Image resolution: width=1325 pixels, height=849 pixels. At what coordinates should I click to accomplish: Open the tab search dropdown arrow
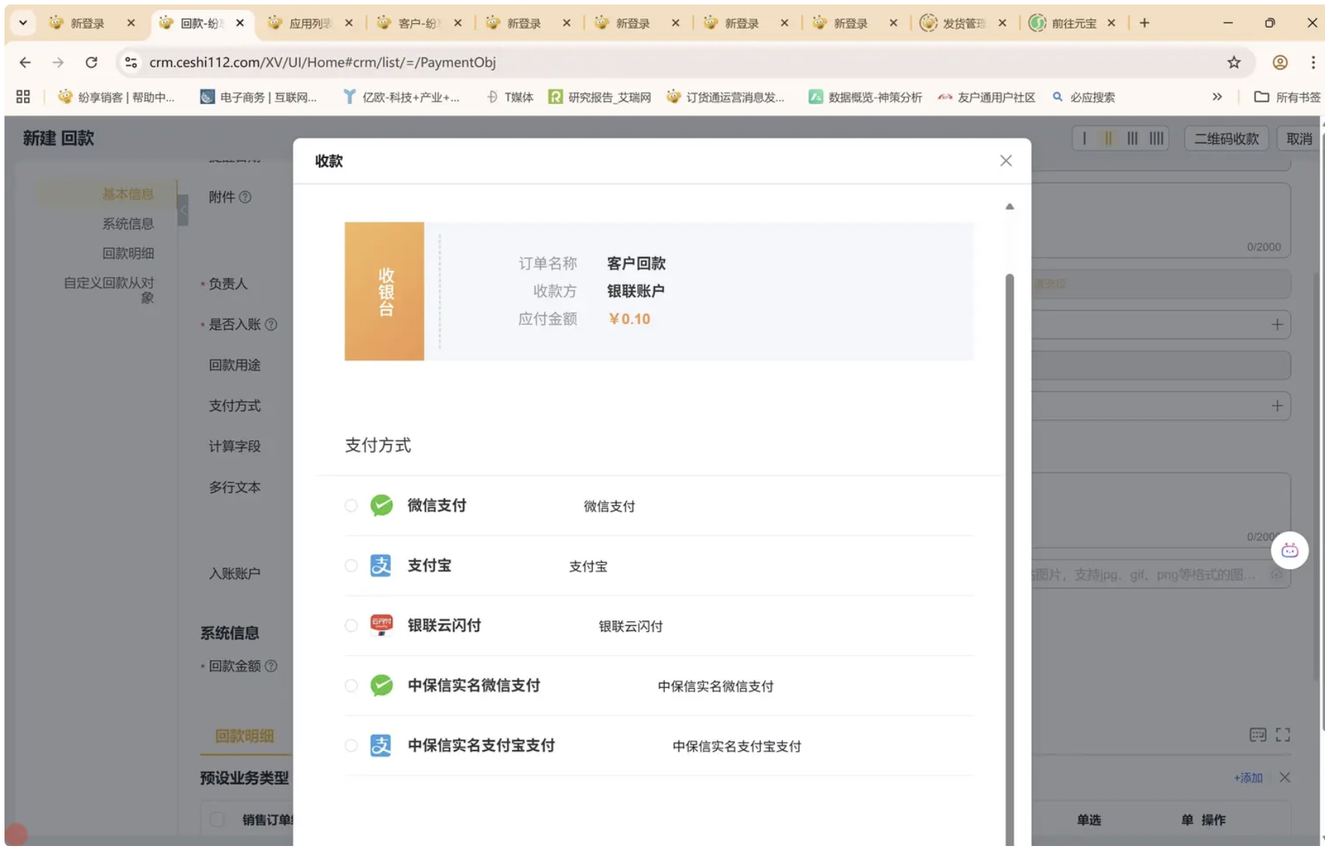(23, 23)
